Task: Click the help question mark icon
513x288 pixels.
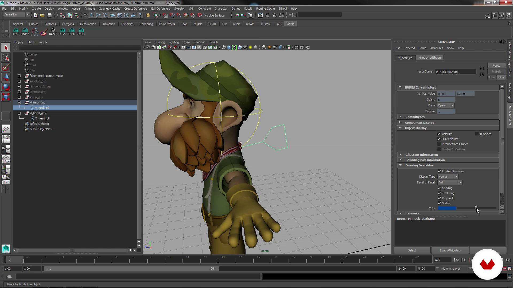Action: click(140, 15)
